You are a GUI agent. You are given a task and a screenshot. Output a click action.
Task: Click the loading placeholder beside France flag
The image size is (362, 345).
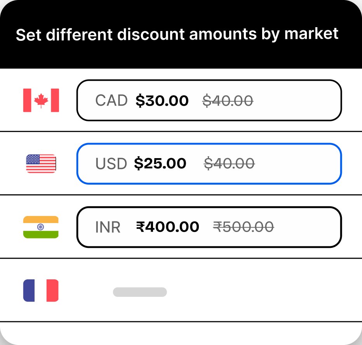[x=140, y=292]
